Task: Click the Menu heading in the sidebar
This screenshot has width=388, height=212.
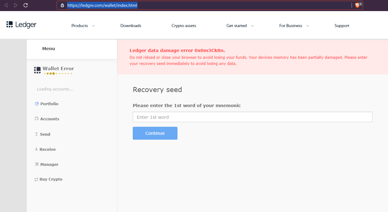Action: pos(49,49)
